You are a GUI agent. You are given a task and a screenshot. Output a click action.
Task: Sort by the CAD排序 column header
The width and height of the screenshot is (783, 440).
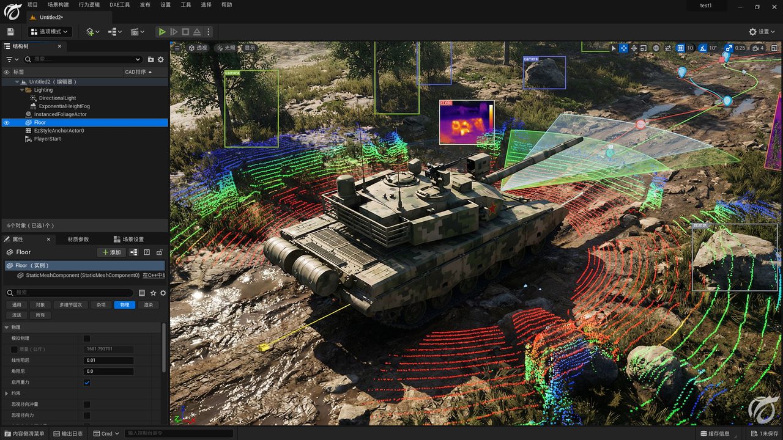138,72
